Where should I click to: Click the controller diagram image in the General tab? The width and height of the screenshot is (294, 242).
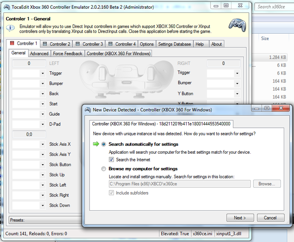(x=126, y=80)
